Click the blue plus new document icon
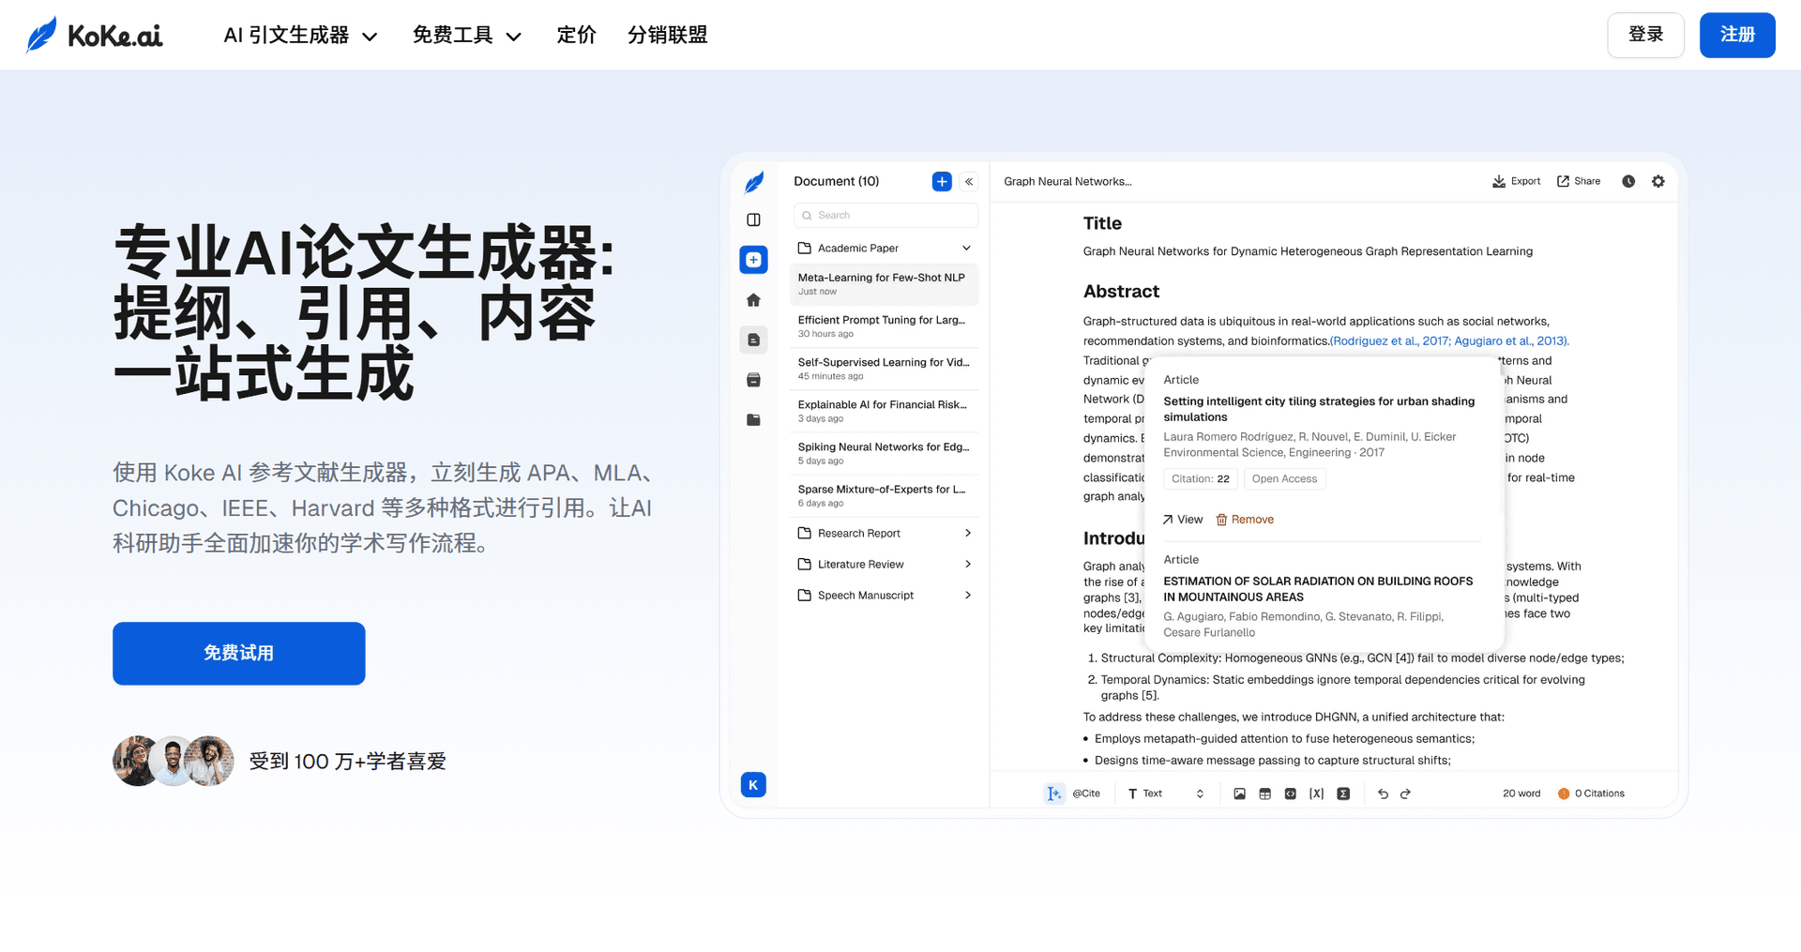Screen dimensions: 1801x952 coord(942,182)
